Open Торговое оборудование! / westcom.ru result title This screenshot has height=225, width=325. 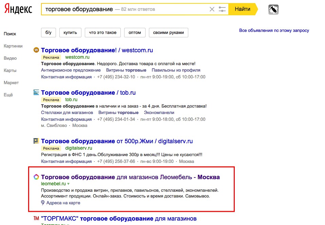pyautogui.click(x=97, y=50)
